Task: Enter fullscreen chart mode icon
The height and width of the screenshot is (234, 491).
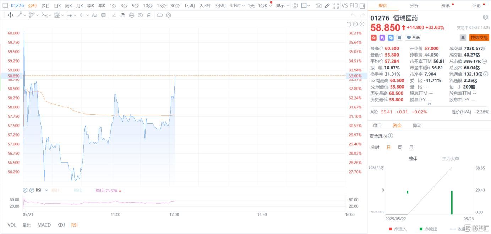Action: tap(336, 6)
